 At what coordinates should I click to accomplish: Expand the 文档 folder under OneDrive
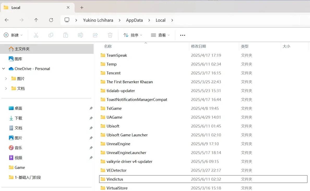click(x=6, y=89)
